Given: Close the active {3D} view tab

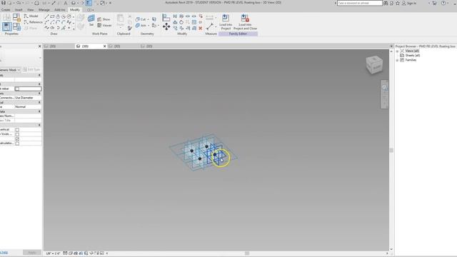Looking at the screenshot, I should point(105,46).
